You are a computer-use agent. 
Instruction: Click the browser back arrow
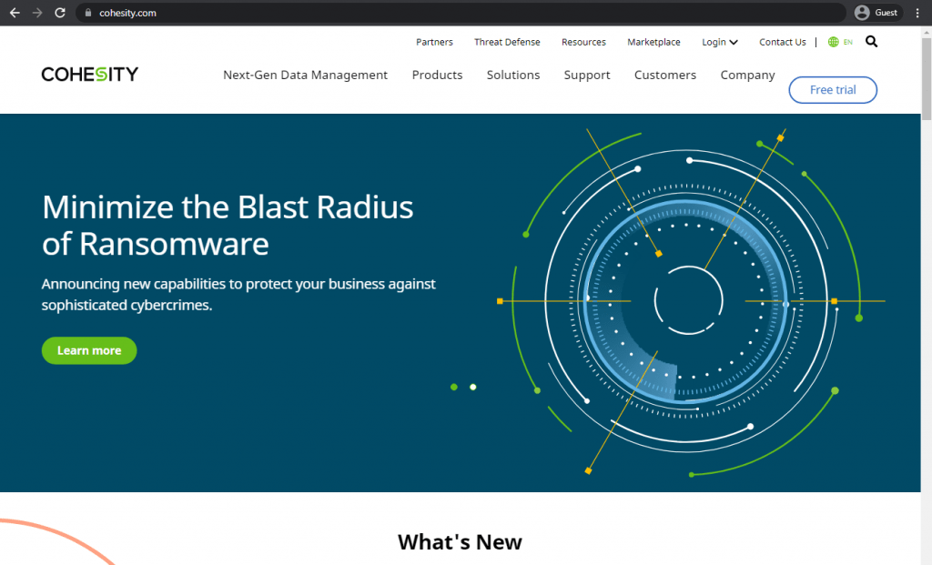click(x=15, y=13)
